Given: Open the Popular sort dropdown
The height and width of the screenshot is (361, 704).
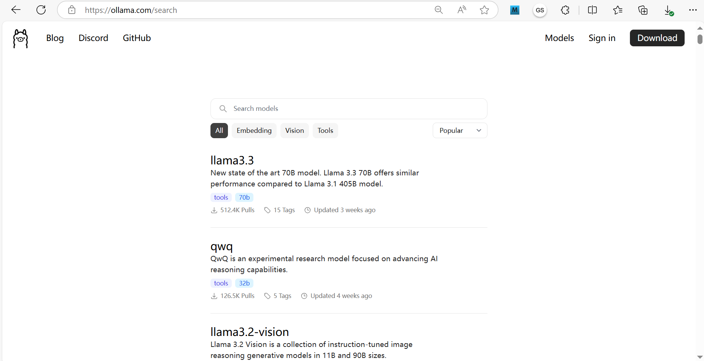Looking at the screenshot, I should click(x=460, y=131).
